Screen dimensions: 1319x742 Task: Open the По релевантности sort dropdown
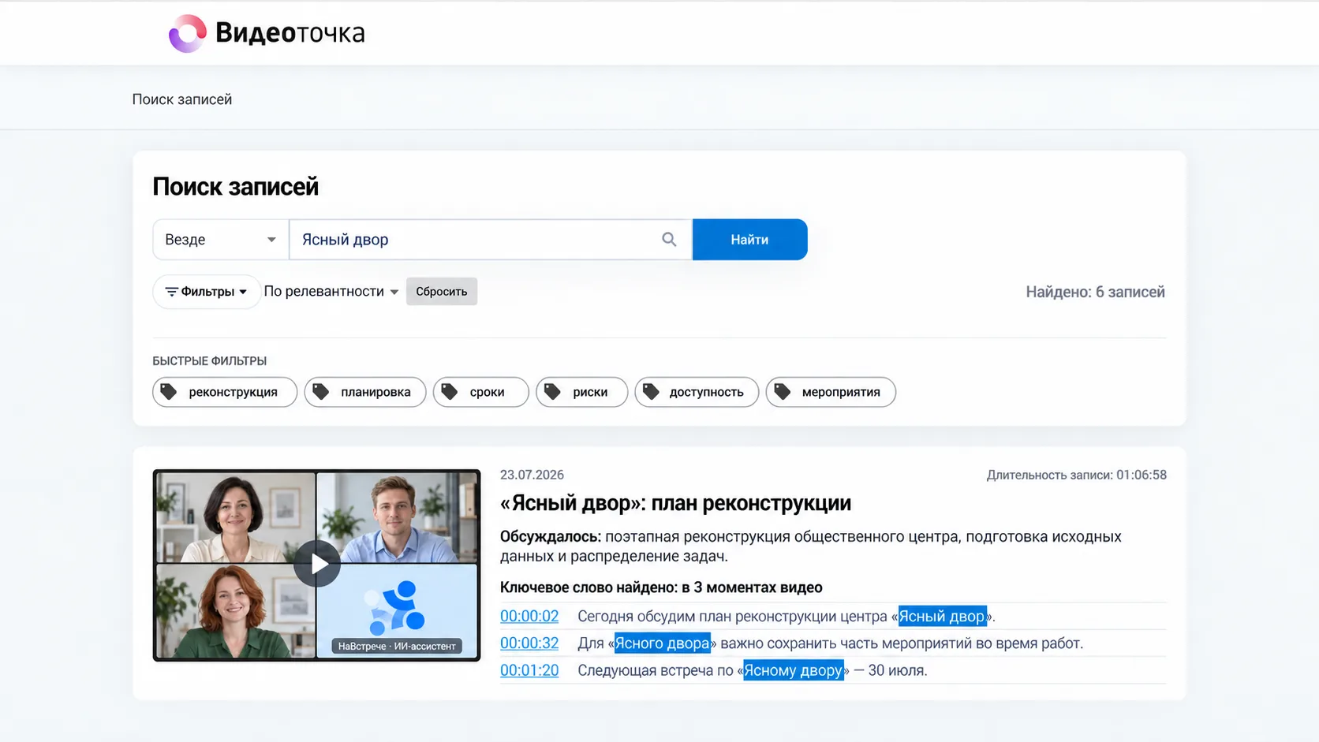331,292
